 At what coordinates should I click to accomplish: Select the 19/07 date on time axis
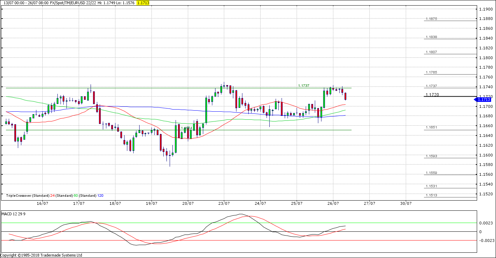tap(151, 203)
